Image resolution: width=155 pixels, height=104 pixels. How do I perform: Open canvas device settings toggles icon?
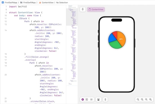pyautogui.click(x=99, y=99)
